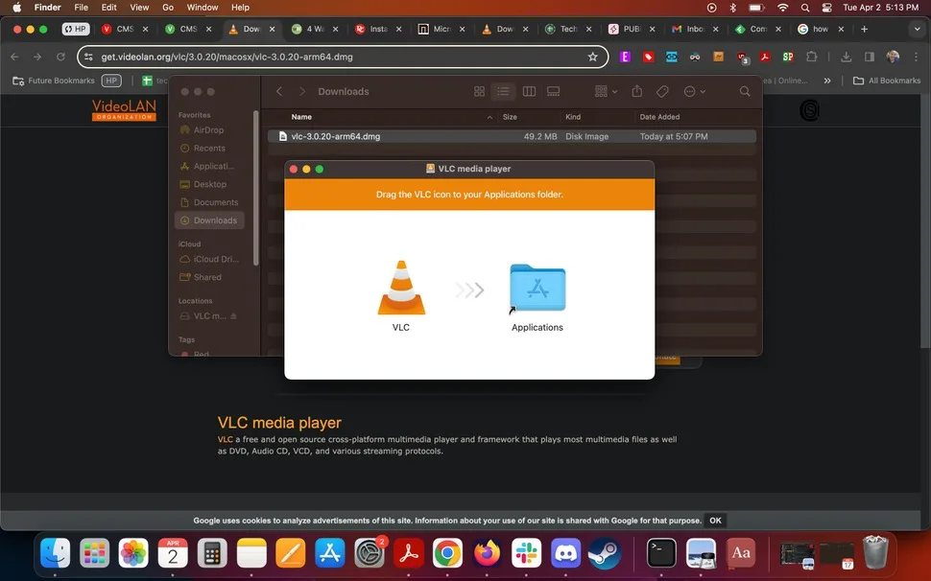This screenshot has height=581, width=931.
Task: Eject the VLC media player volume
Action: click(x=233, y=316)
